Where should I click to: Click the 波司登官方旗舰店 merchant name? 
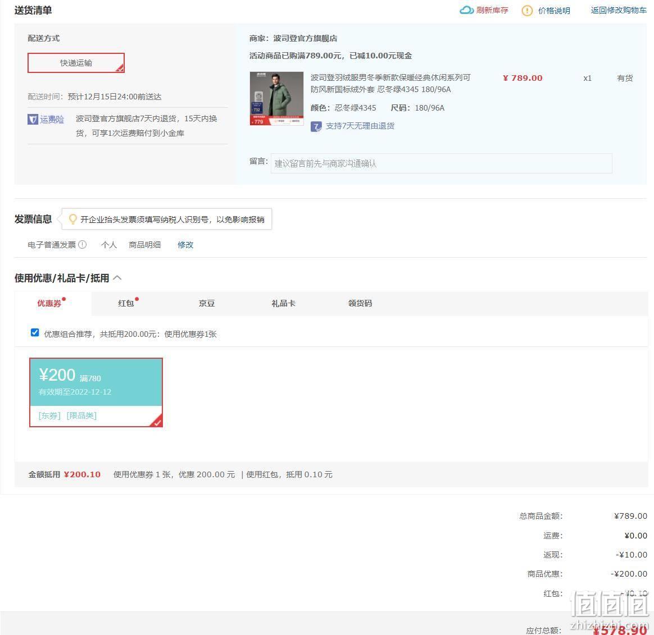[x=305, y=38]
